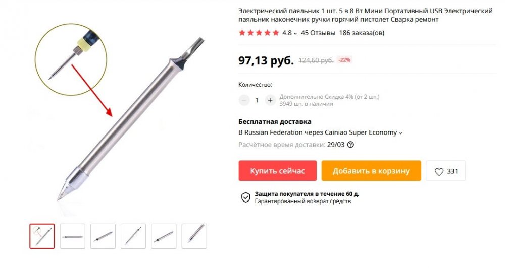Select the third product thumbnail
The width and height of the screenshot is (505, 268).
point(103,236)
